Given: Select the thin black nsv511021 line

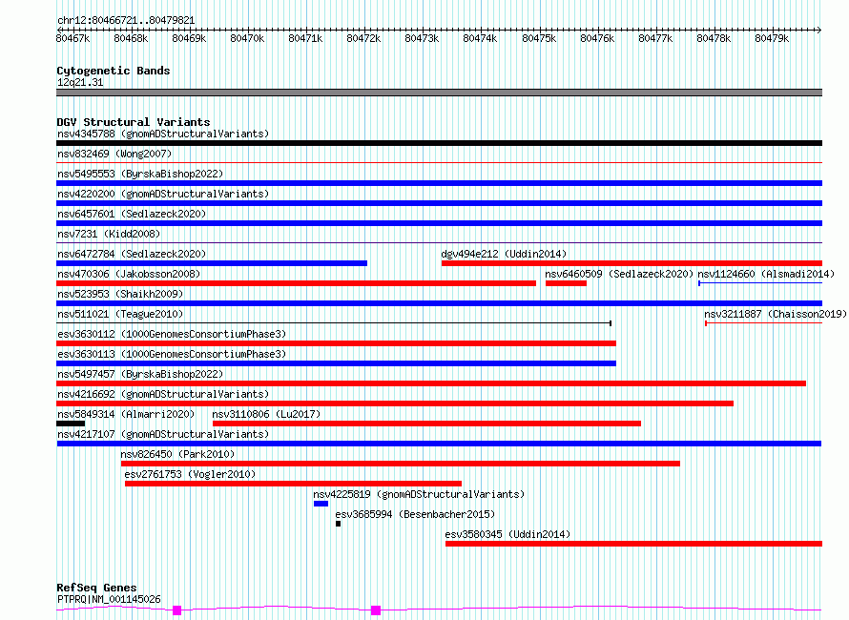Looking at the screenshot, I should (x=334, y=323).
